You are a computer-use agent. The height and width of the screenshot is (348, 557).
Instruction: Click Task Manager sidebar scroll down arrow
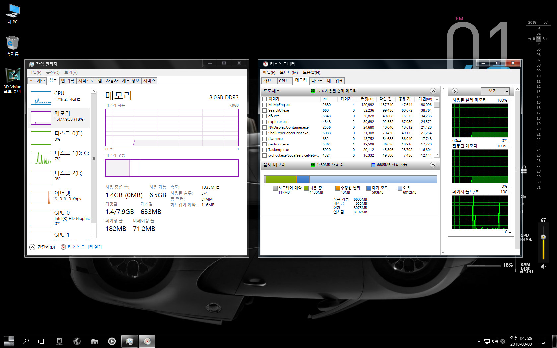(93, 236)
